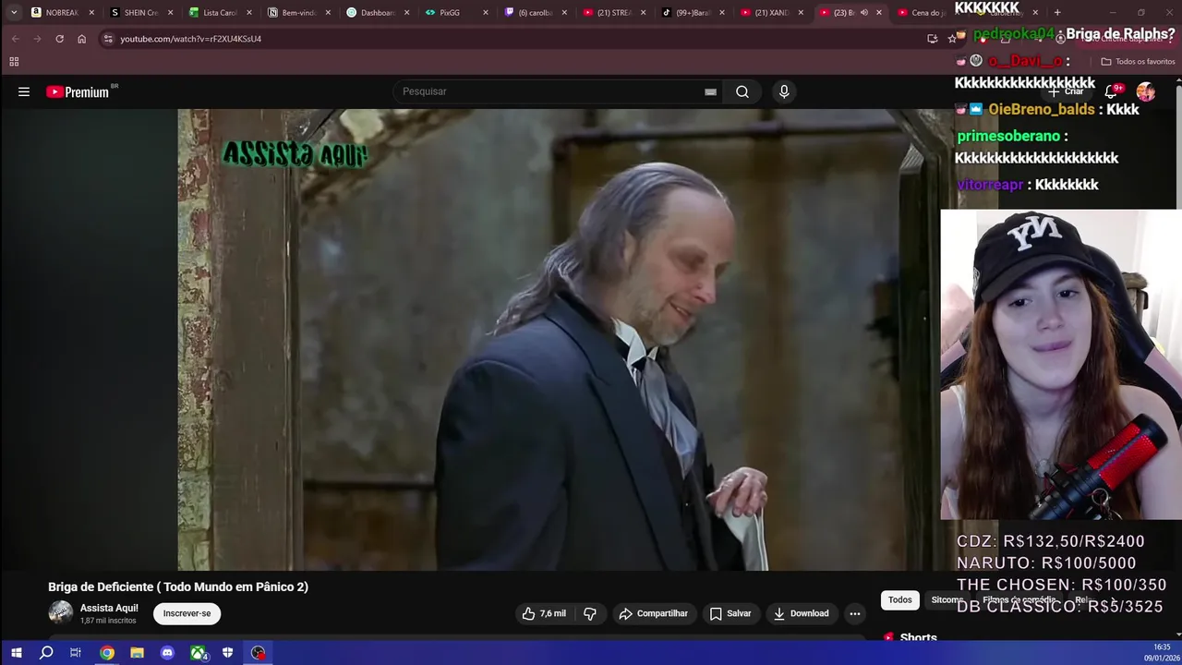Image resolution: width=1182 pixels, height=665 pixels.
Task: Open the Windows Start menu
Action: [16, 653]
